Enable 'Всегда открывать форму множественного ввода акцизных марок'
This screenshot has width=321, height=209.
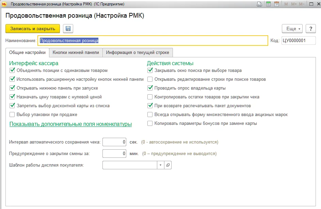pos(150,114)
